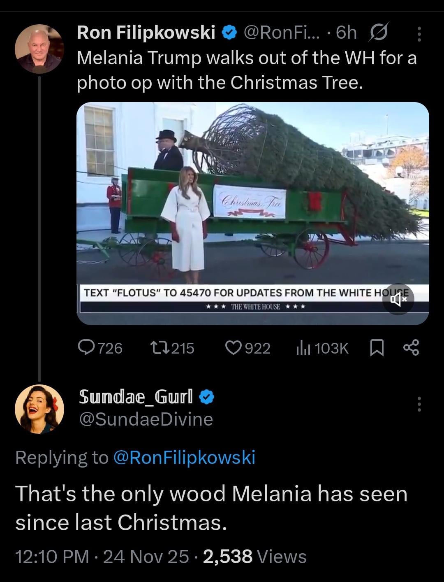The height and width of the screenshot is (582, 444).
Task: Tap the share icon on the tweet
Action: coord(411,348)
